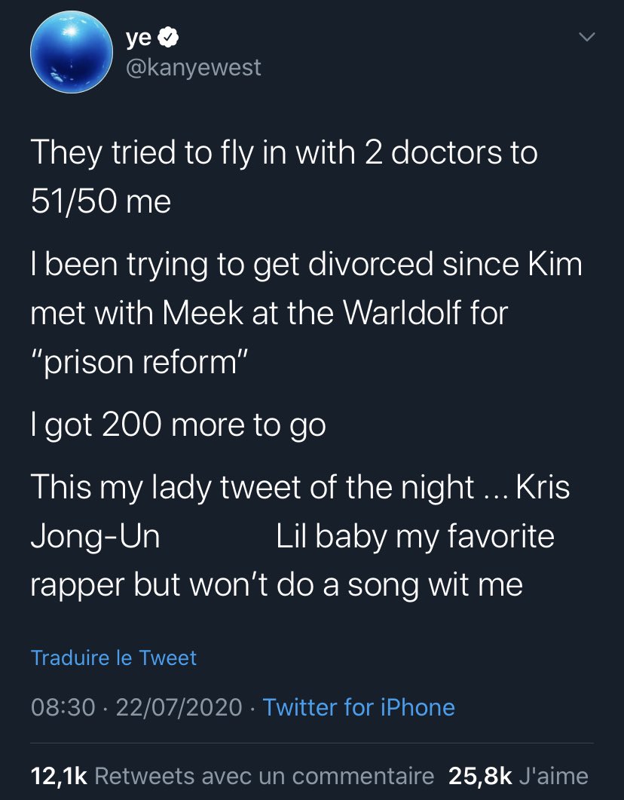Screen dimensions: 624x800
Task: Open the "Twitter for iPhone" source link
Action: pyautogui.click(x=359, y=707)
